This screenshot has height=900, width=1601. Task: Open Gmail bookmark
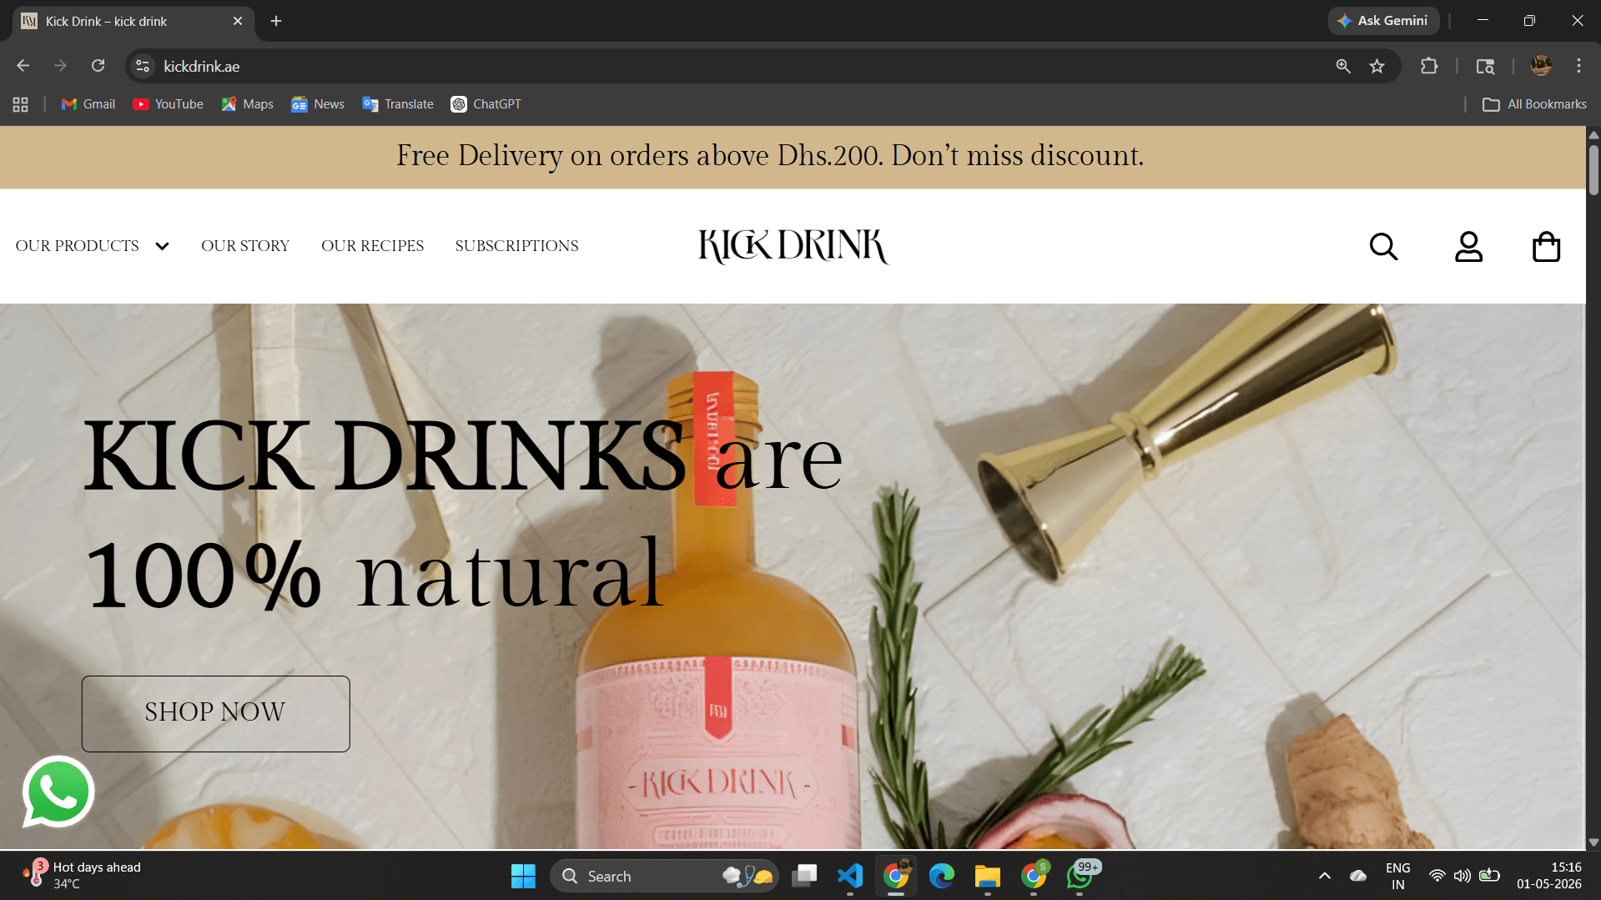(88, 104)
